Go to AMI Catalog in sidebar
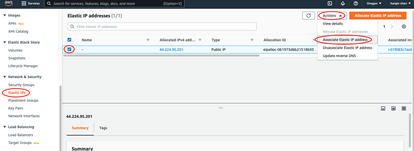This screenshot has height=151, width=414. 18,31
